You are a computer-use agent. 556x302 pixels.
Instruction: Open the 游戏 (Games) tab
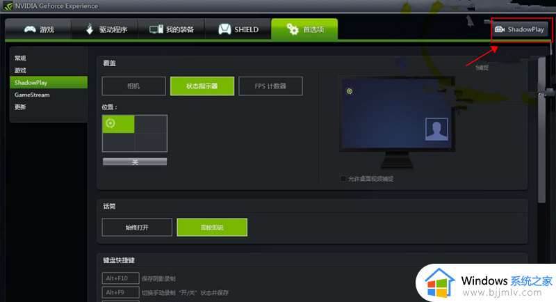tap(38, 29)
